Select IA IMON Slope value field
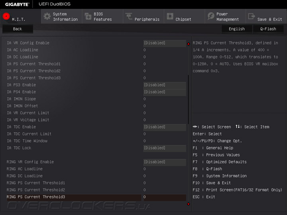Screen dimensions: 287x215 tap(145, 99)
